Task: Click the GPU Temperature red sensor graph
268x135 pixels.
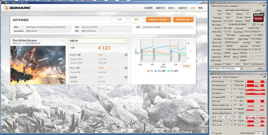Action: point(255,89)
